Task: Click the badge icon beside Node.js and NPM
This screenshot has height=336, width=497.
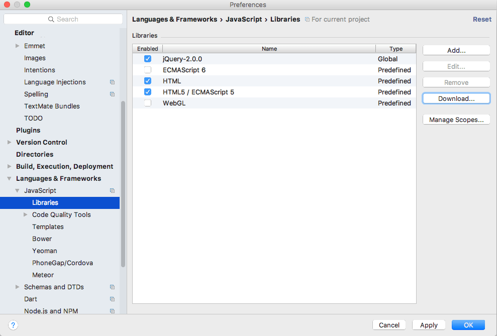Action: click(112, 311)
